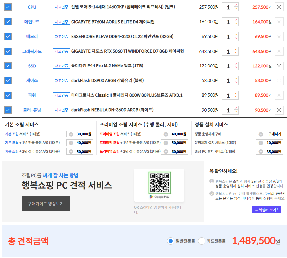
Task: Remove the 그래픽카드 item with X icon
Action: point(279,51)
